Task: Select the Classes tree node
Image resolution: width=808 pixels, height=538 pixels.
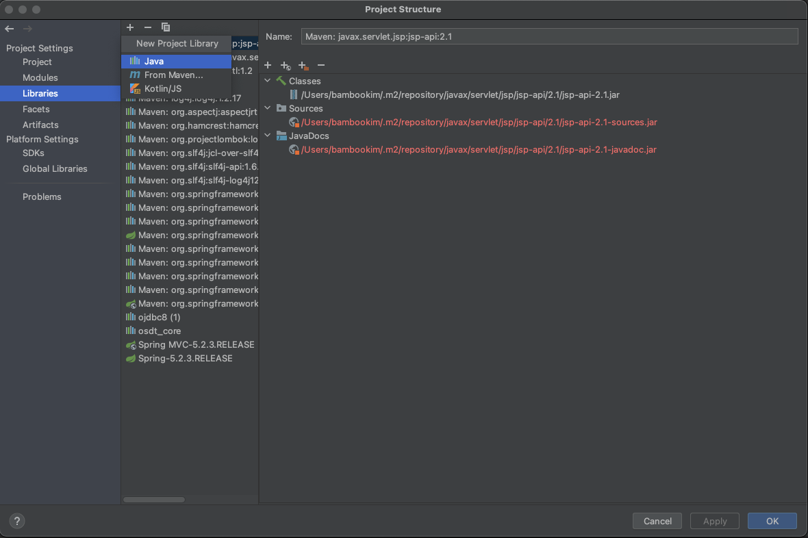Action: [x=305, y=81]
